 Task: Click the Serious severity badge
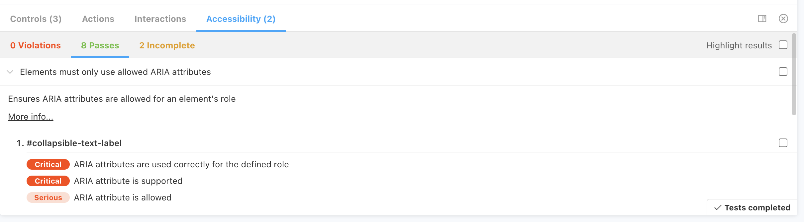click(48, 198)
